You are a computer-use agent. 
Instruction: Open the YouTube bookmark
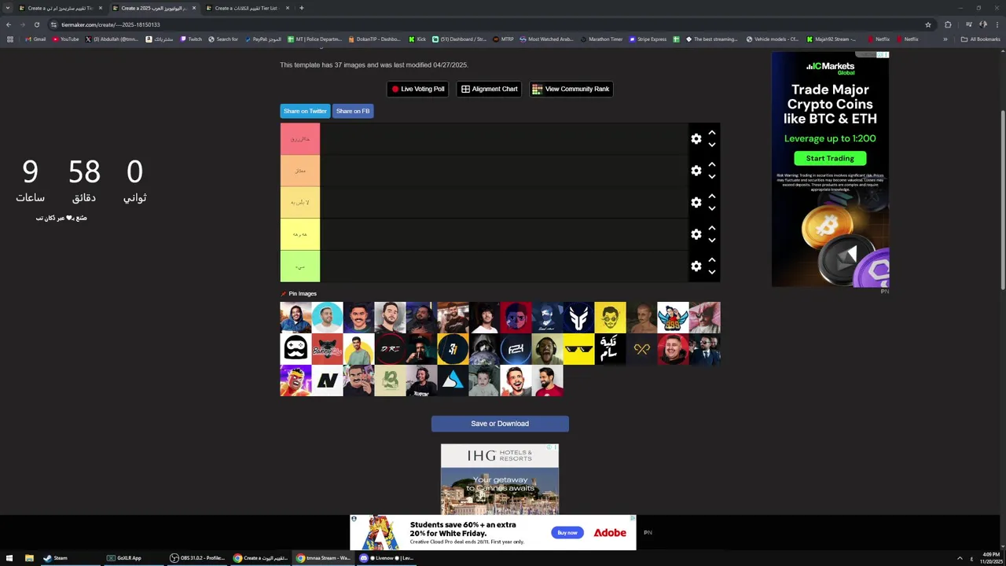click(66, 39)
